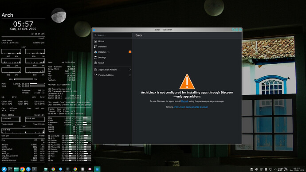The height and width of the screenshot is (172, 306).
Task: Select the active Discover task in taskbar
Action: click(97, 169)
